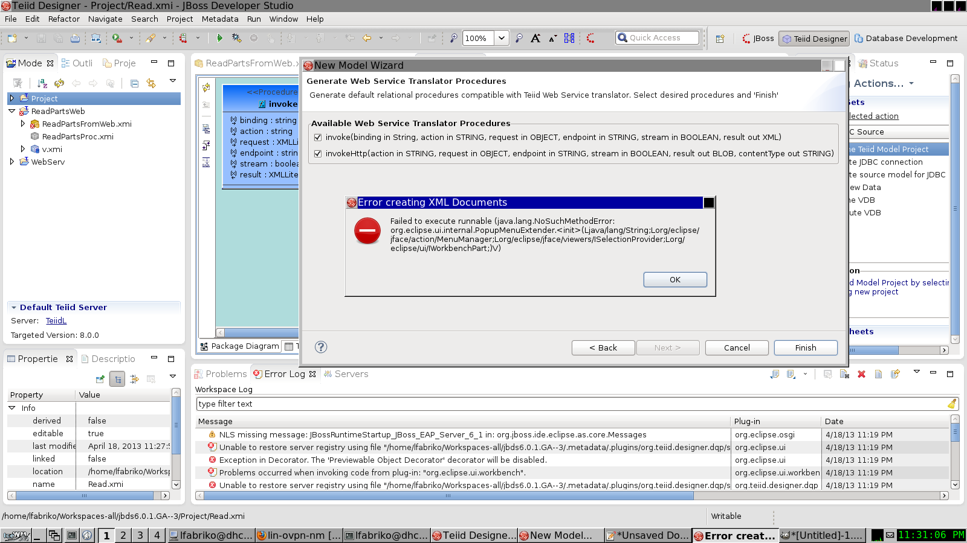
Task: Collapse the Info property group
Action: pos(11,408)
